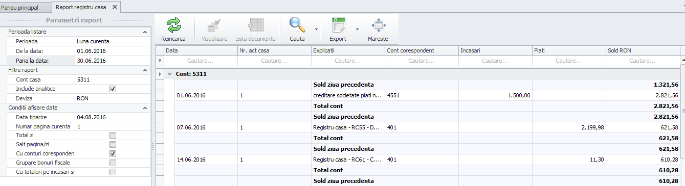Click the Mareste enlarge arrows icon
Image resolution: width=685 pixels, height=186 pixels.
378,25
